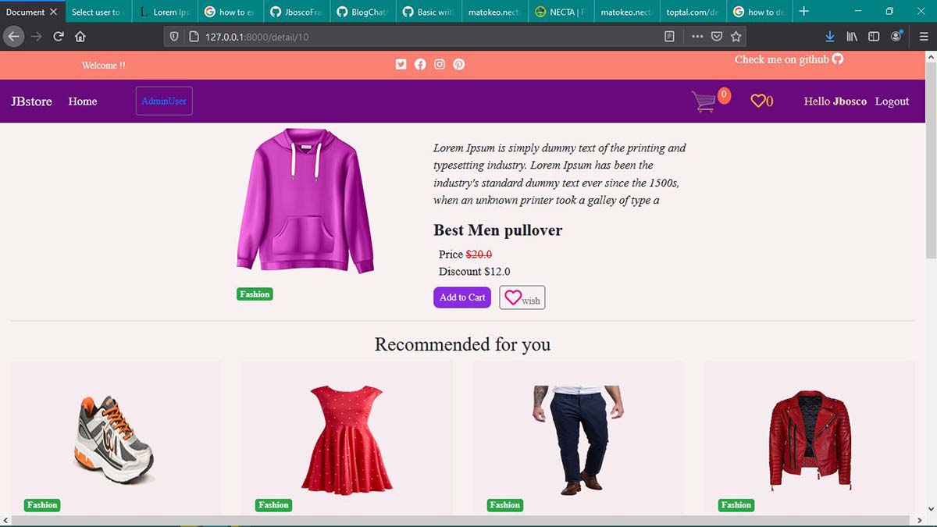Click the Logout link
This screenshot has height=527, width=937.
click(x=891, y=101)
